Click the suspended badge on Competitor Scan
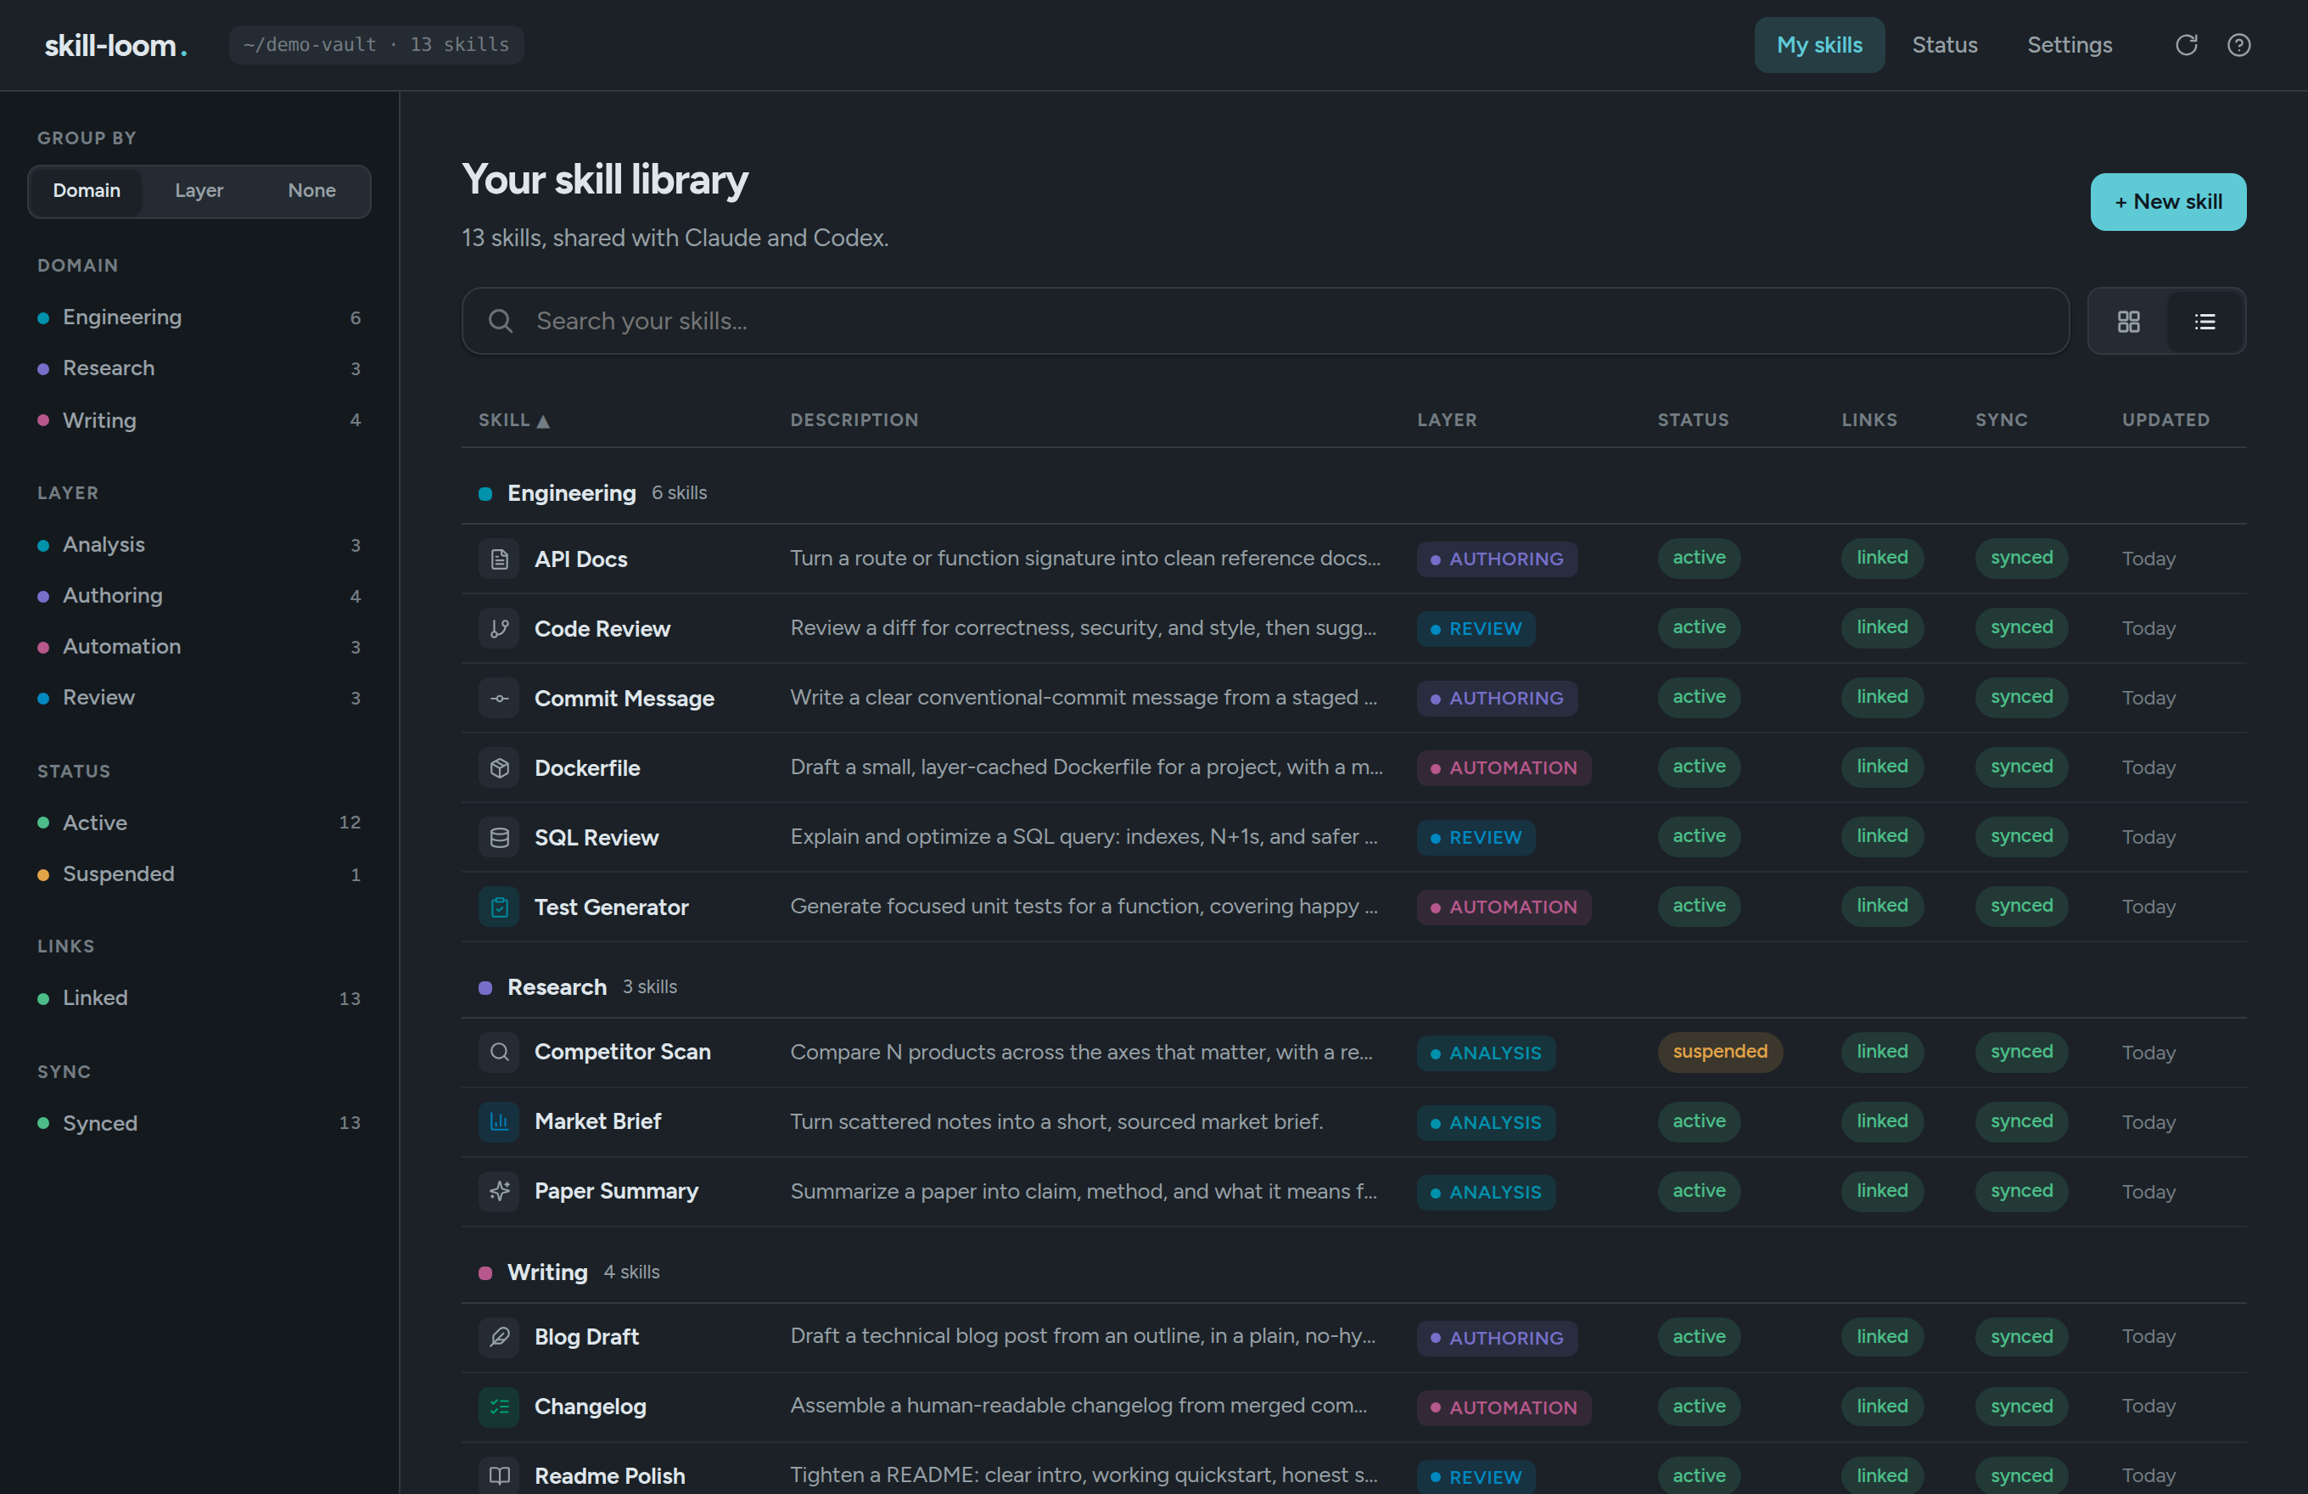2308x1494 pixels. click(x=1719, y=1052)
